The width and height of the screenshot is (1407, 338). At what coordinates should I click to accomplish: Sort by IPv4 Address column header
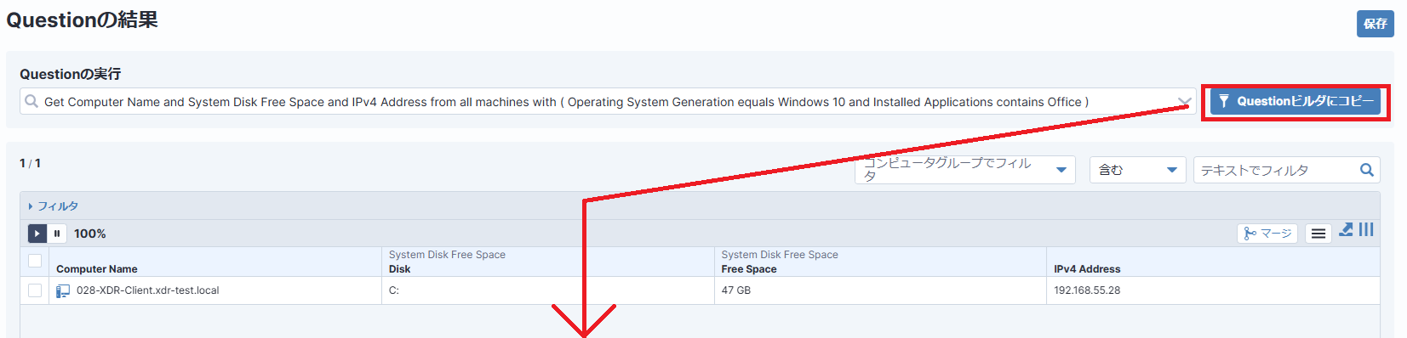tap(1087, 268)
